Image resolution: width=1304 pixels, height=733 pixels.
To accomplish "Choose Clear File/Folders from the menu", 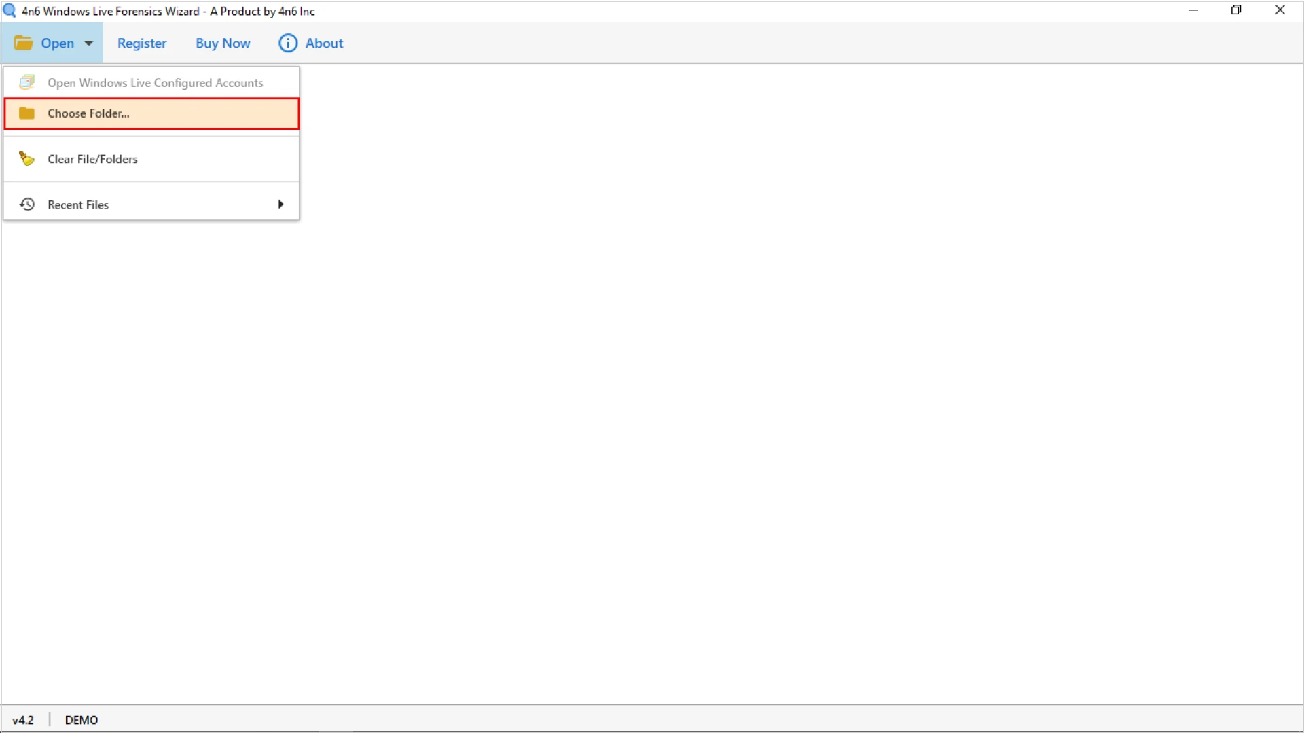I will pyautogui.click(x=93, y=158).
